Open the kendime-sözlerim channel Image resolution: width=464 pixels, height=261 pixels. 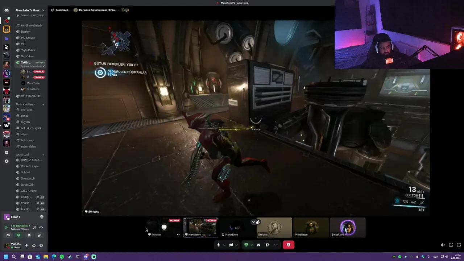coord(30,25)
